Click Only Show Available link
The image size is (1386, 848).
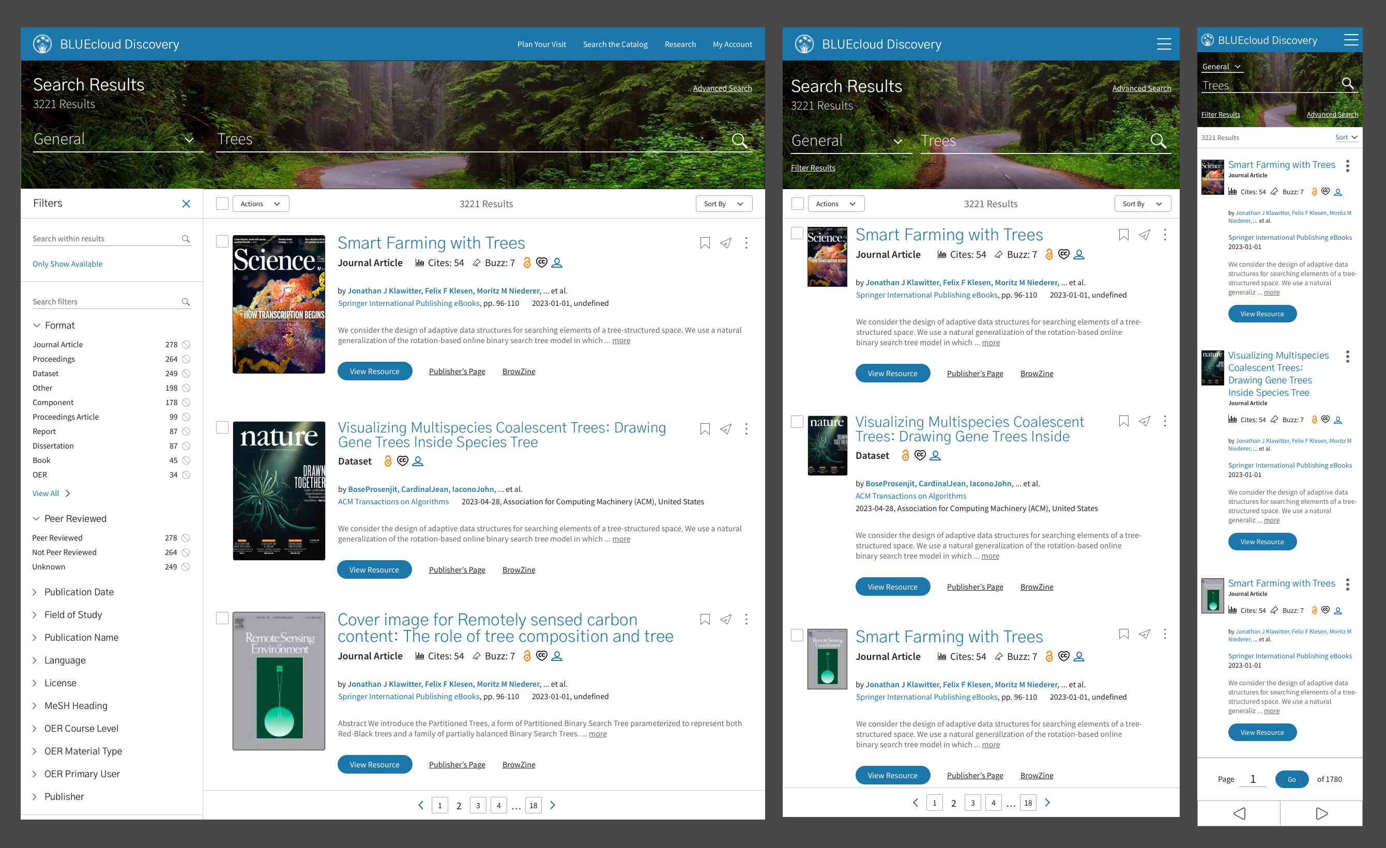point(68,263)
